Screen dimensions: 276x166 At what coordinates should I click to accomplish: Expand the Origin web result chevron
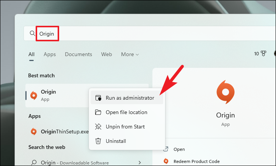click(140, 163)
